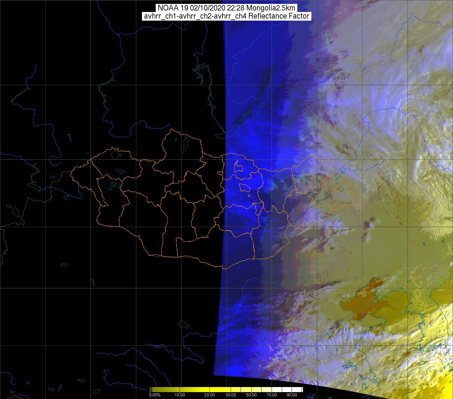Click the '20.00' colorbar label
This screenshot has height=399, width=453.
[x=210, y=395]
